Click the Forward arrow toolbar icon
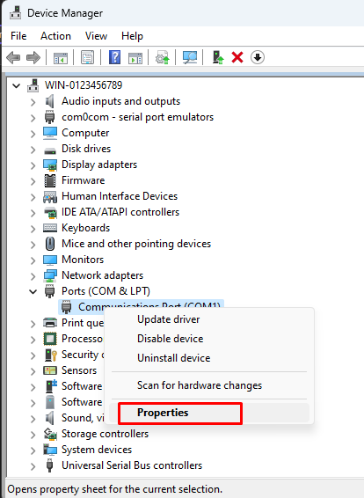 33,58
